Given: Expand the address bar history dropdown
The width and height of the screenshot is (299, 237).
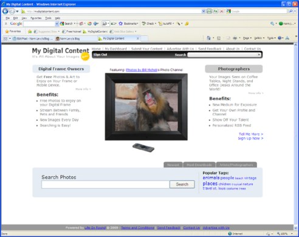Looking at the screenshot, I should pyautogui.click(x=204, y=12).
